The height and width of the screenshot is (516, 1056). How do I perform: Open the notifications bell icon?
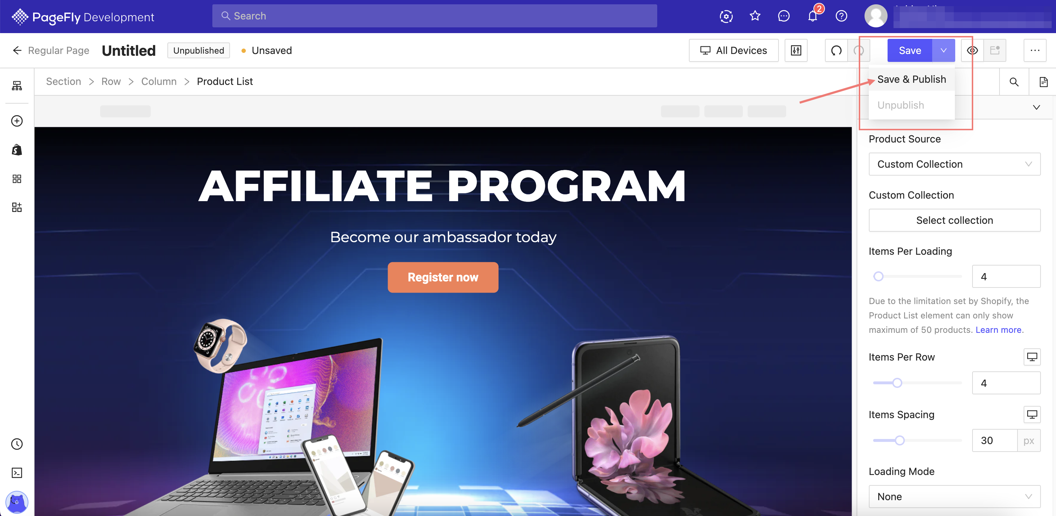pyautogui.click(x=812, y=16)
